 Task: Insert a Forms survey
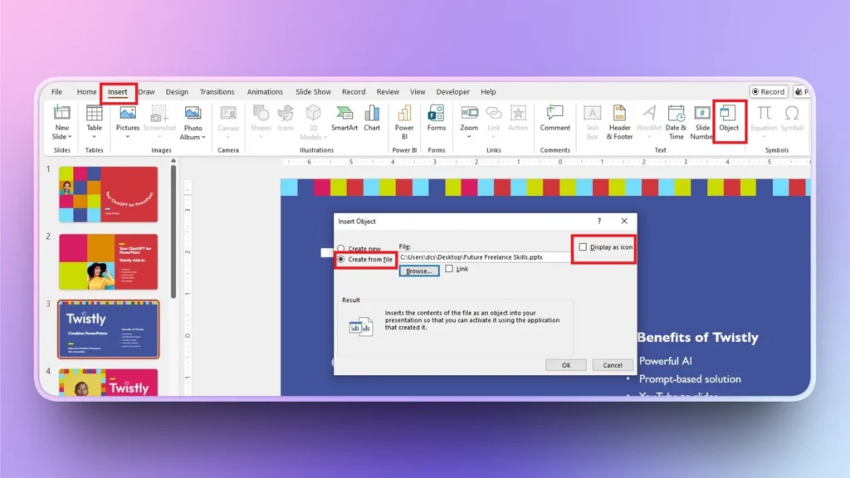pos(436,120)
